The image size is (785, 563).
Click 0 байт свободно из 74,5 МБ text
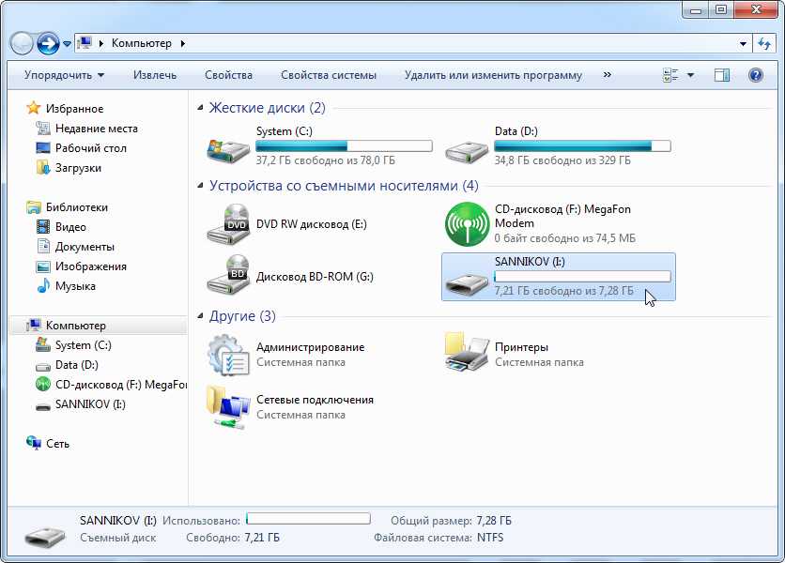(565, 238)
